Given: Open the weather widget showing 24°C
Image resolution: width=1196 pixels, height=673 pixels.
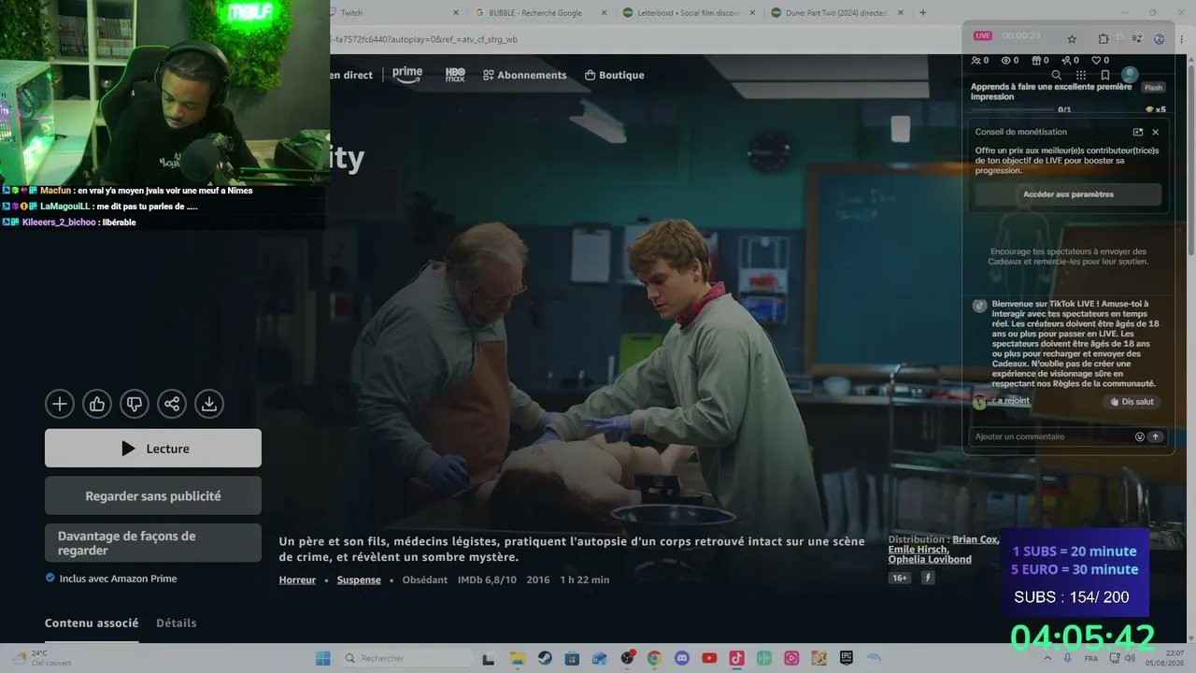Looking at the screenshot, I should [x=40, y=658].
